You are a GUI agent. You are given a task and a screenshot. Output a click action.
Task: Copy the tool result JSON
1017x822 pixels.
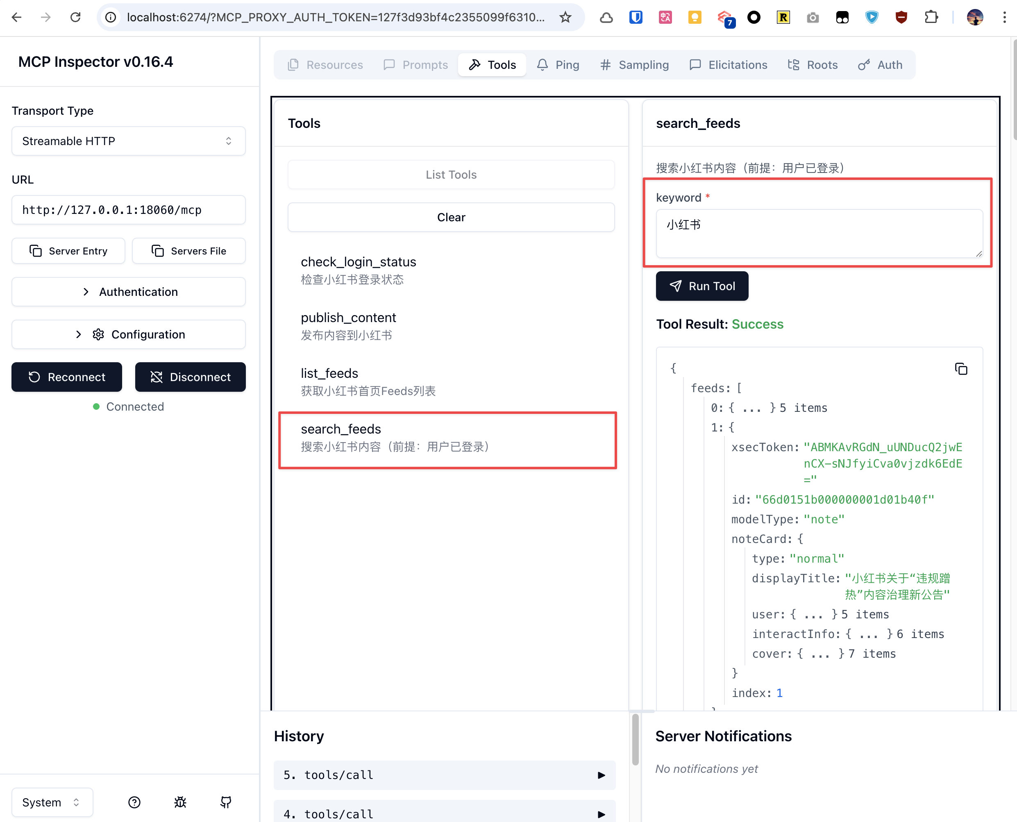tap(960, 369)
